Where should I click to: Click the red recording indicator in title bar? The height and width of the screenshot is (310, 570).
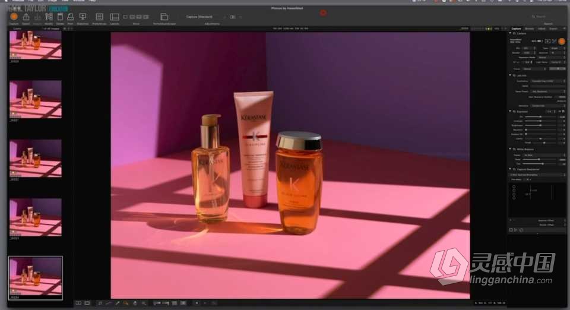[323, 12]
